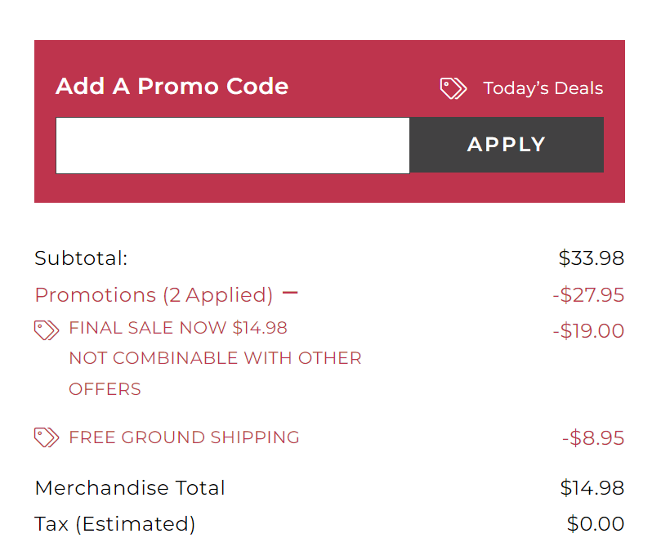
Task: Click the Merchandise Total label
Action: [x=130, y=488]
